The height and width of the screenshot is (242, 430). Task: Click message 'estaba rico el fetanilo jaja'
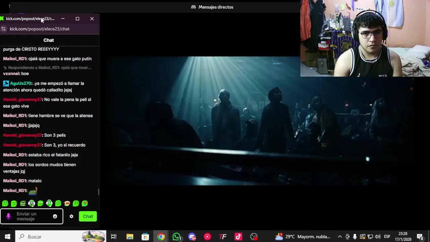(x=53, y=155)
